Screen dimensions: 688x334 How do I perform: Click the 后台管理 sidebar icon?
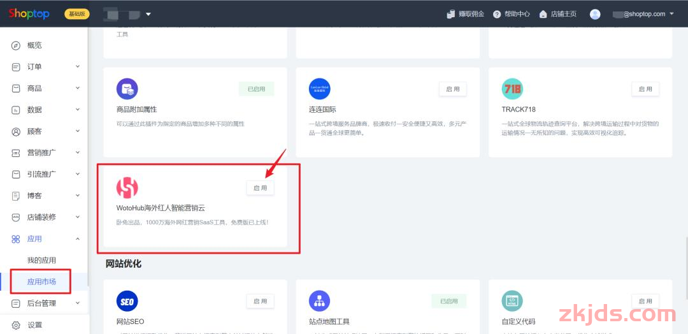pos(16,303)
